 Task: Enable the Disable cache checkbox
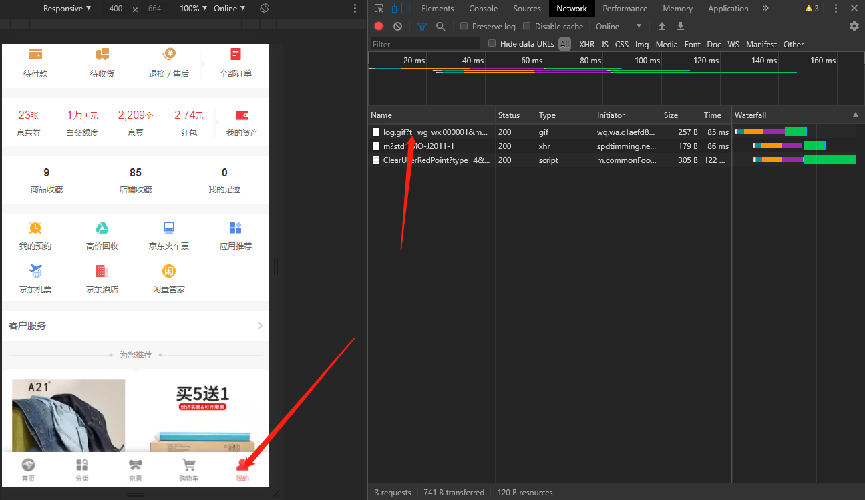[527, 26]
